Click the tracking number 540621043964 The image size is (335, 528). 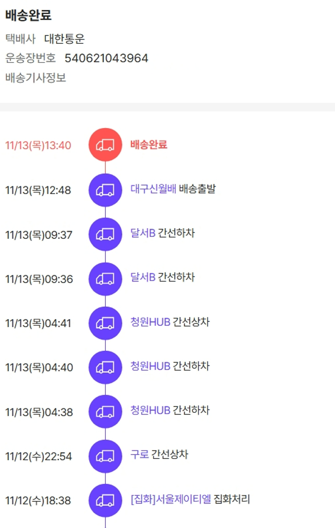[x=106, y=58]
